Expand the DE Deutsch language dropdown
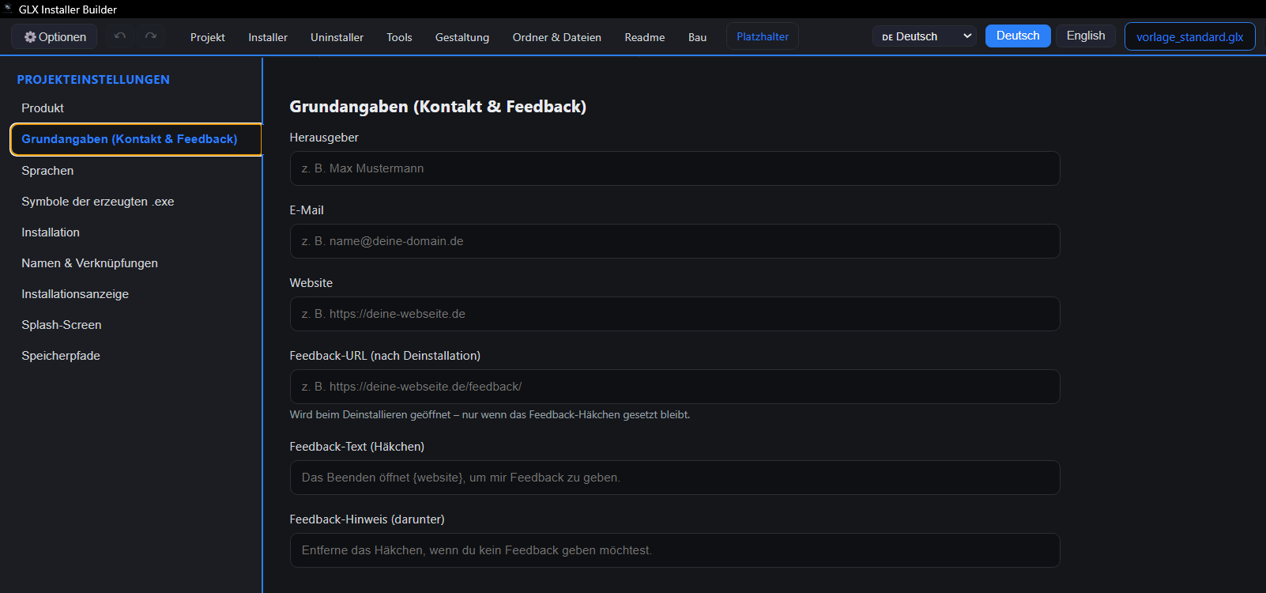 [x=925, y=36]
